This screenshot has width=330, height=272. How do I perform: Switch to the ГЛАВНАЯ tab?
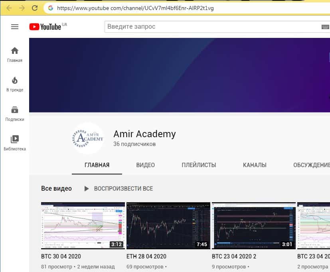tap(97, 165)
